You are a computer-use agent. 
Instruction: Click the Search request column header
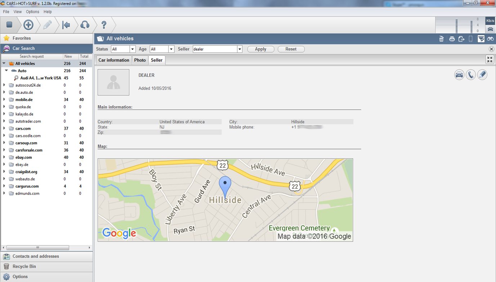point(32,56)
